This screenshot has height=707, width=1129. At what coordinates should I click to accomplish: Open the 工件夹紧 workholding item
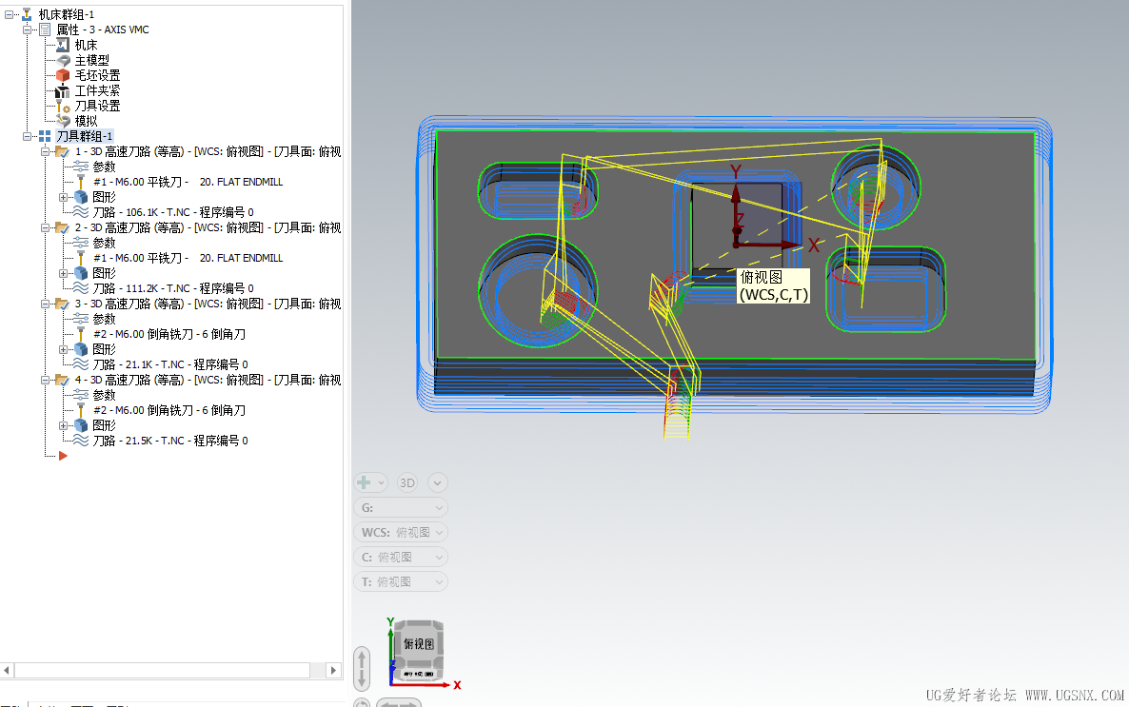click(x=97, y=90)
